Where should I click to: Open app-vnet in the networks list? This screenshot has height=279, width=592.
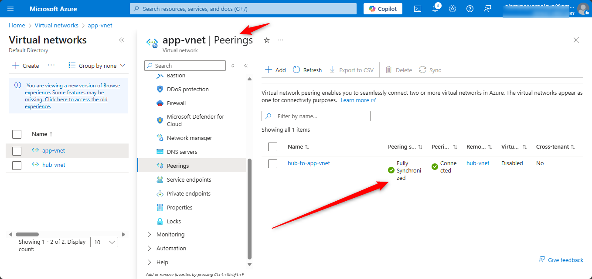coord(54,151)
